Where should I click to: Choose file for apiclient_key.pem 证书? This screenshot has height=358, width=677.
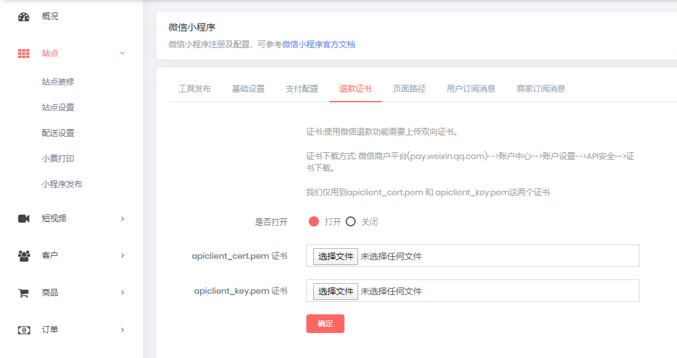click(335, 291)
